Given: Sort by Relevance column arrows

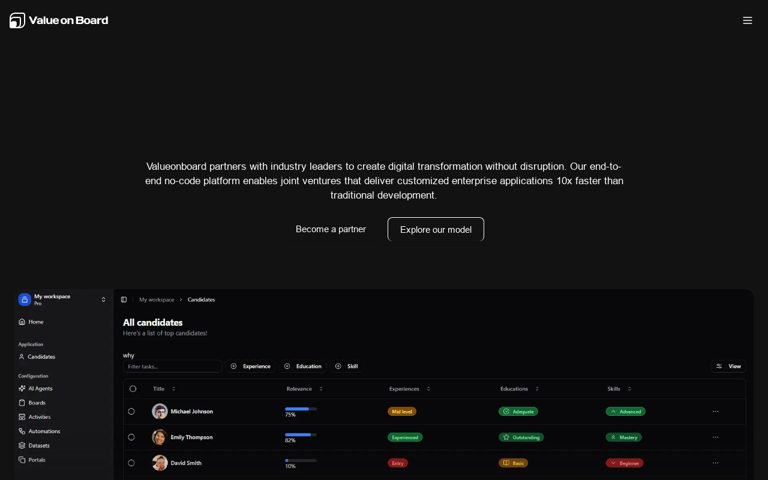Looking at the screenshot, I should pos(321,389).
